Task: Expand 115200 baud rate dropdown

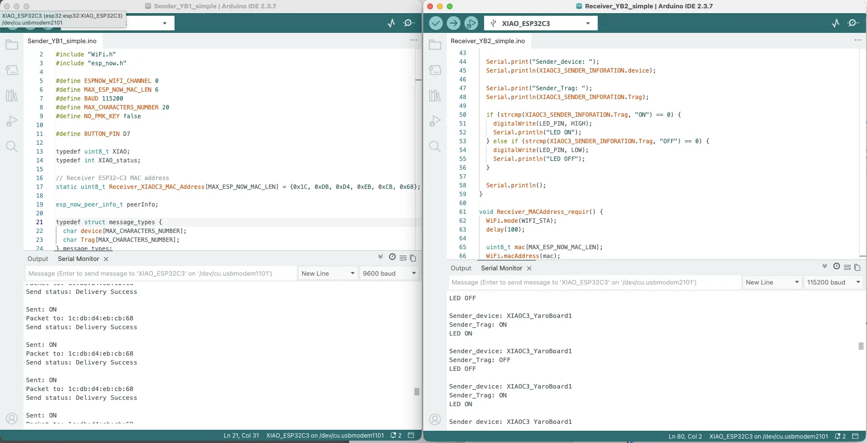Action: click(833, 282)
